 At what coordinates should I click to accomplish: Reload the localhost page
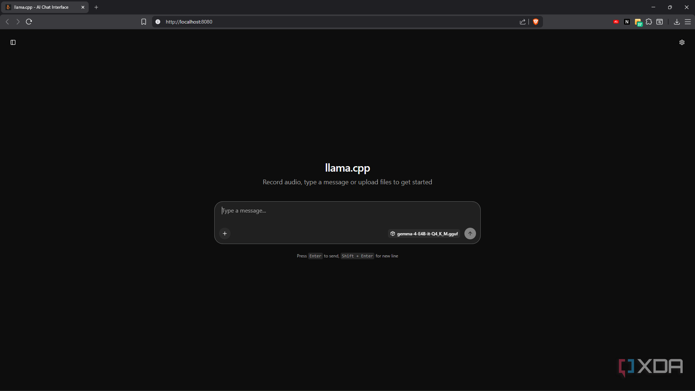pos(29,22)
